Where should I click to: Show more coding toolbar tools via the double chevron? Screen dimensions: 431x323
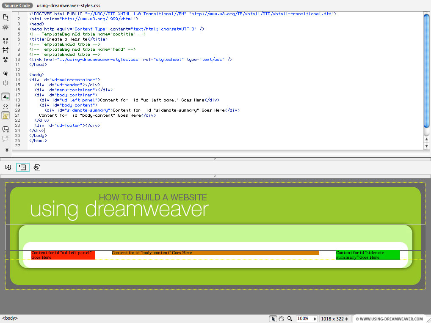click(7, 150)
